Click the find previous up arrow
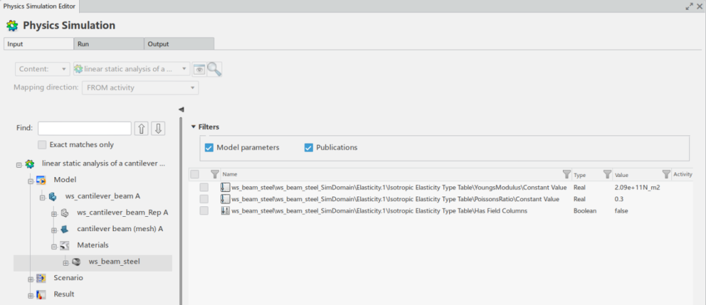Screen dimensions: 706x305 click(x=141, y=129)
